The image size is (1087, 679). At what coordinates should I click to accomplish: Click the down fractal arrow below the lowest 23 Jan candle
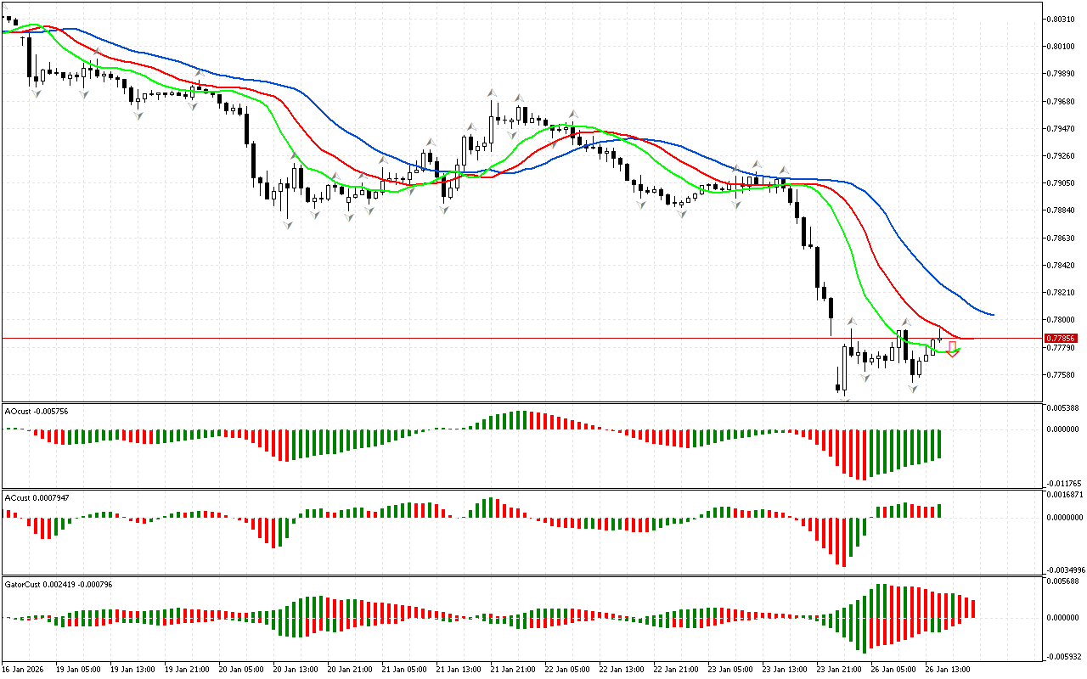click(x=844, y=399)
